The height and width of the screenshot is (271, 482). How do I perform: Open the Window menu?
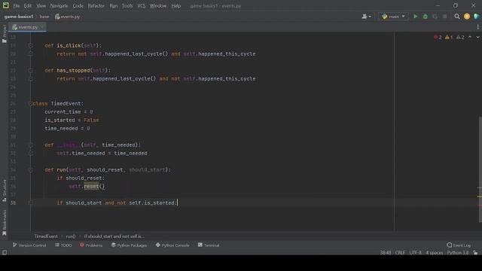point(158,6)
